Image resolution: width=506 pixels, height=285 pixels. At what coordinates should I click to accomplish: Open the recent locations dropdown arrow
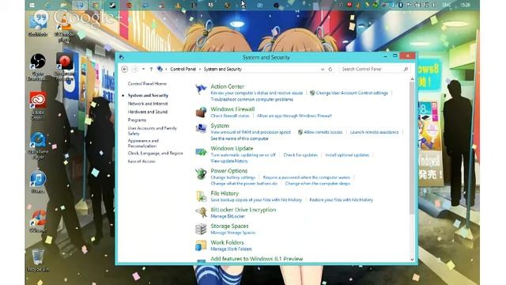click(x=143, y=69)
